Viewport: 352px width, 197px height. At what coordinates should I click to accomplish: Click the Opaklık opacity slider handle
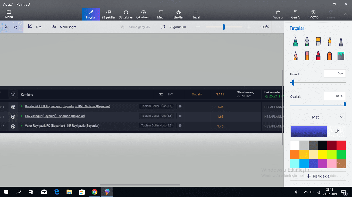[345, 104]
